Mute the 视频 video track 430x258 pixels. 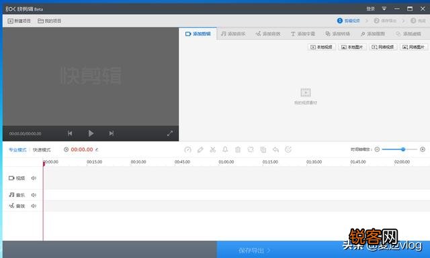coord(34,178)
